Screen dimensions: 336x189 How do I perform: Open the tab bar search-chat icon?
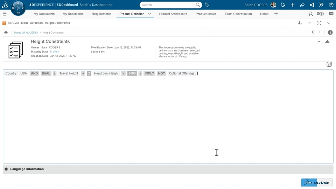(310, 14)
